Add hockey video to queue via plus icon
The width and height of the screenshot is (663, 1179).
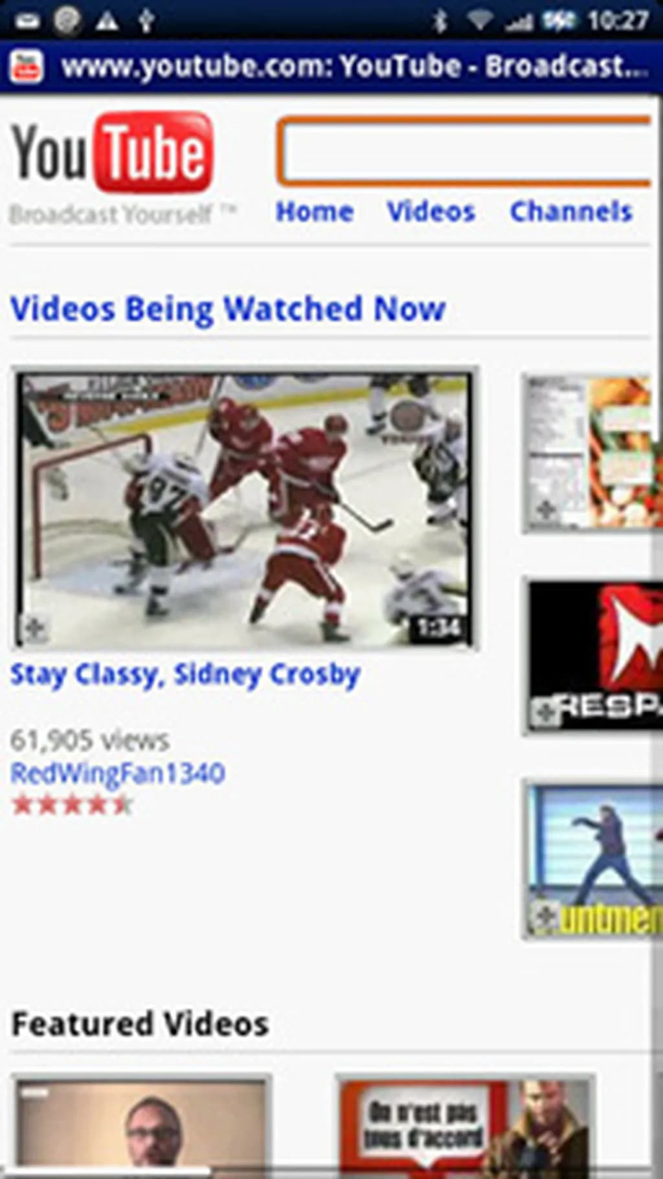(x=34, y=628)
